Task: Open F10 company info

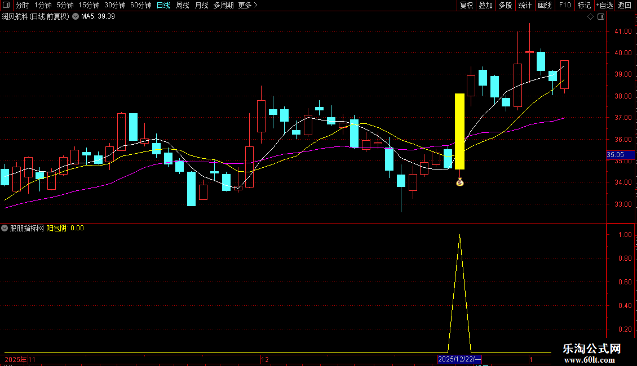Action: (x=565, y=5)
